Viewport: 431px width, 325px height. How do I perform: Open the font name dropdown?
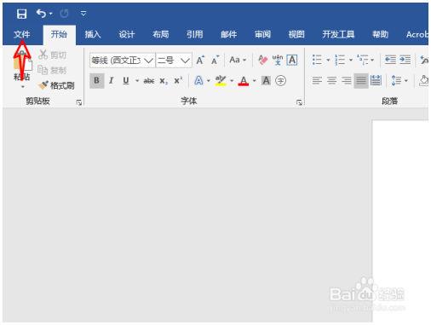pos(148,61)
